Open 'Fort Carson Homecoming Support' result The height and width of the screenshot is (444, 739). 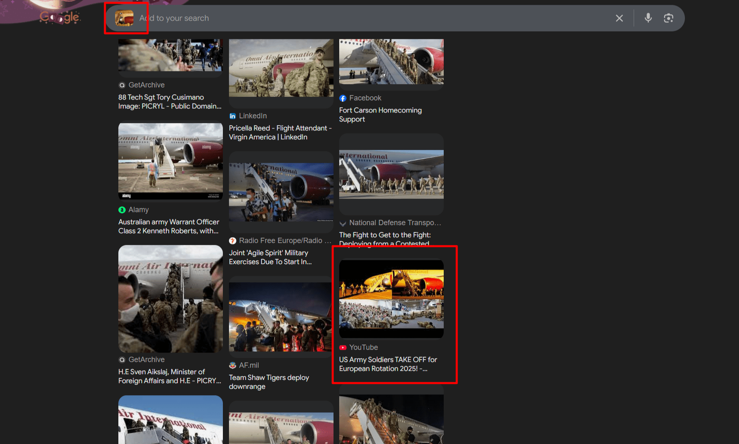tap(380, 115)
